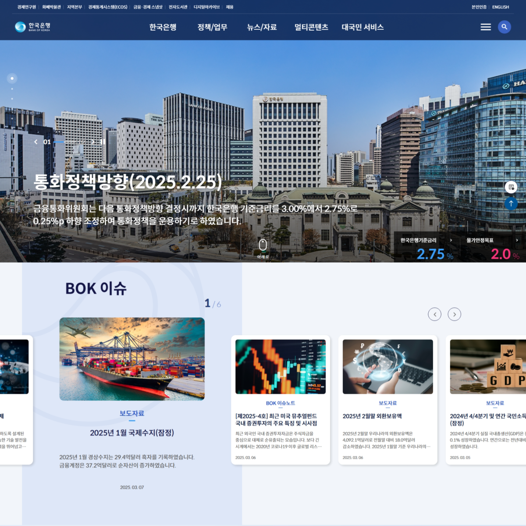Expand 물가안정목표 details arrow

point(517,240)
